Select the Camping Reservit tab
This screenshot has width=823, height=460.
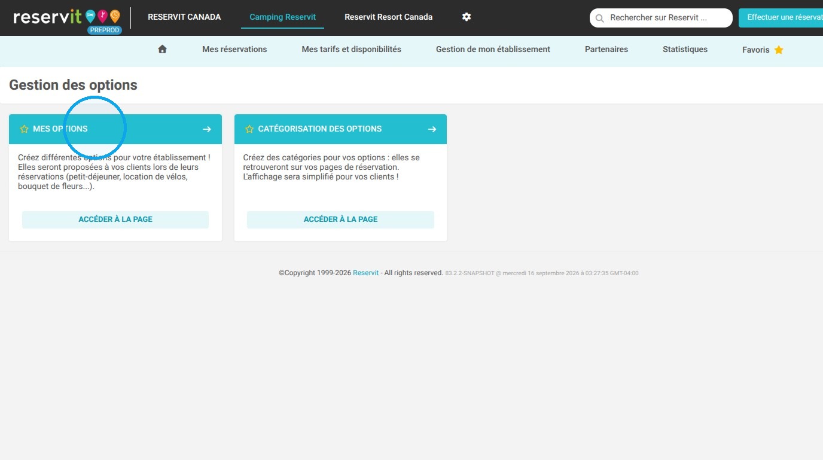[282, 17]
